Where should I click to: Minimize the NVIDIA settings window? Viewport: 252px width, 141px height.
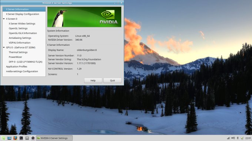(115, 3)
